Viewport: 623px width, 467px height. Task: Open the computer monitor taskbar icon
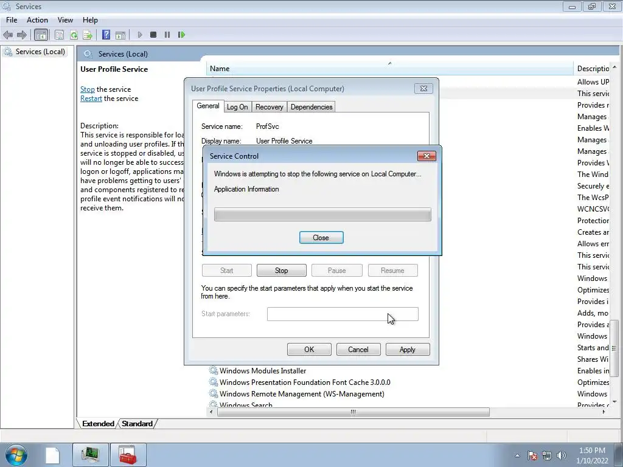(x=91, y=455)
